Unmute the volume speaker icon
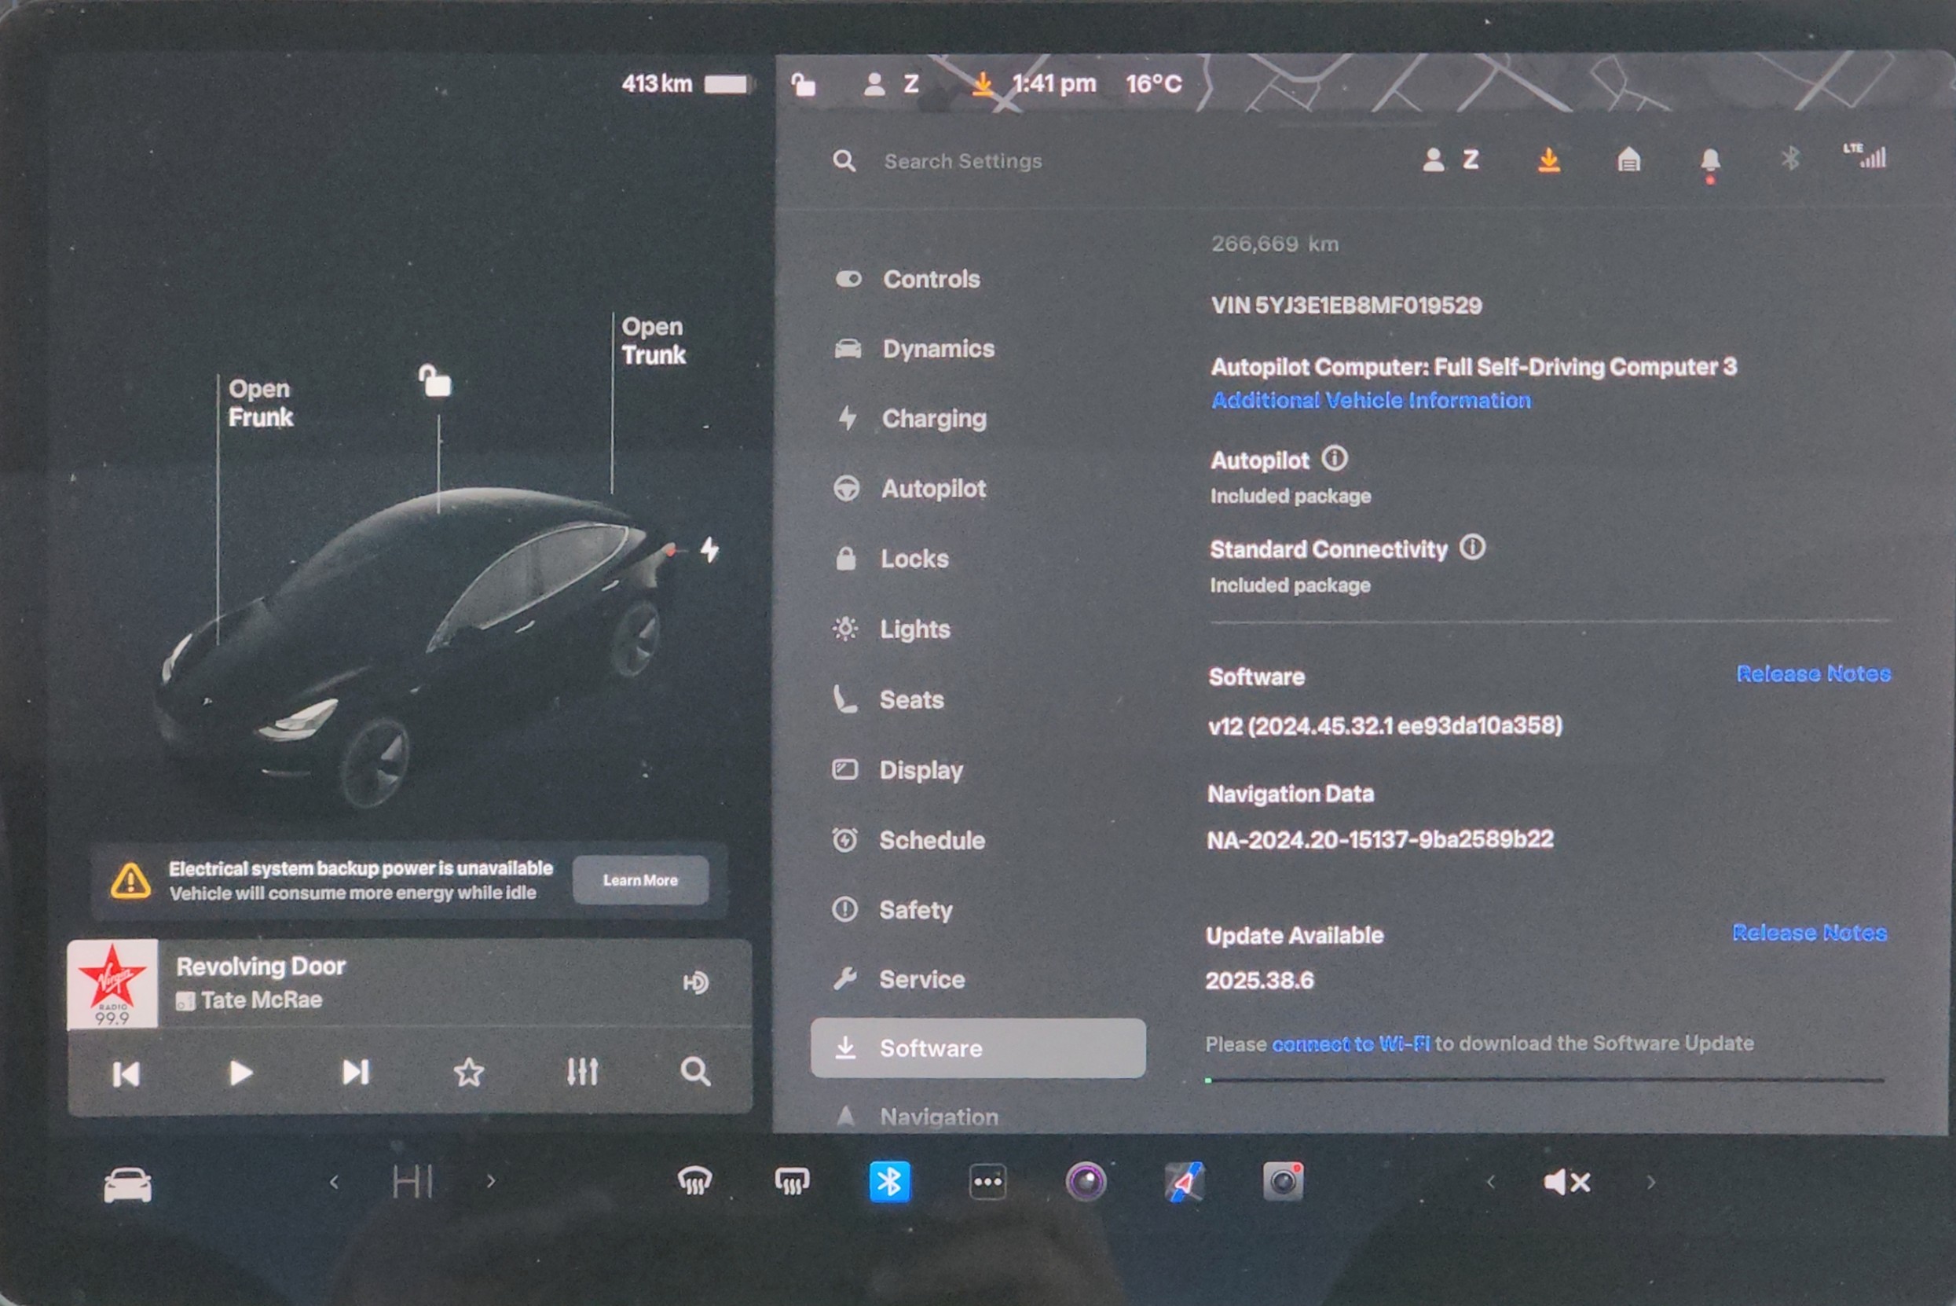 pyautogui.click(x=1566, y=1181)
